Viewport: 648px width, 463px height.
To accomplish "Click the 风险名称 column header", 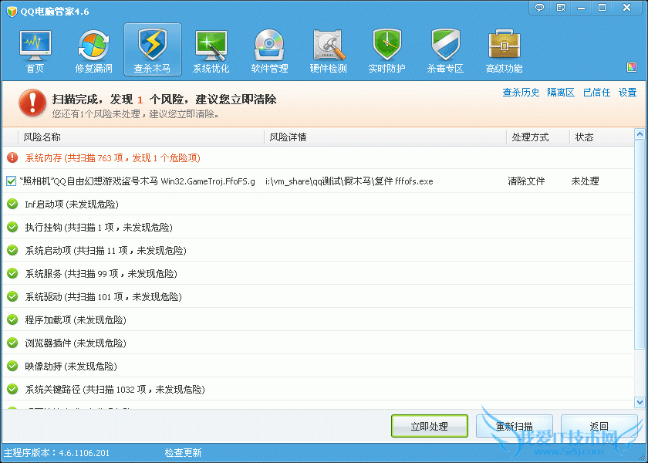I will pyautogui.click(x=141, y=137).
